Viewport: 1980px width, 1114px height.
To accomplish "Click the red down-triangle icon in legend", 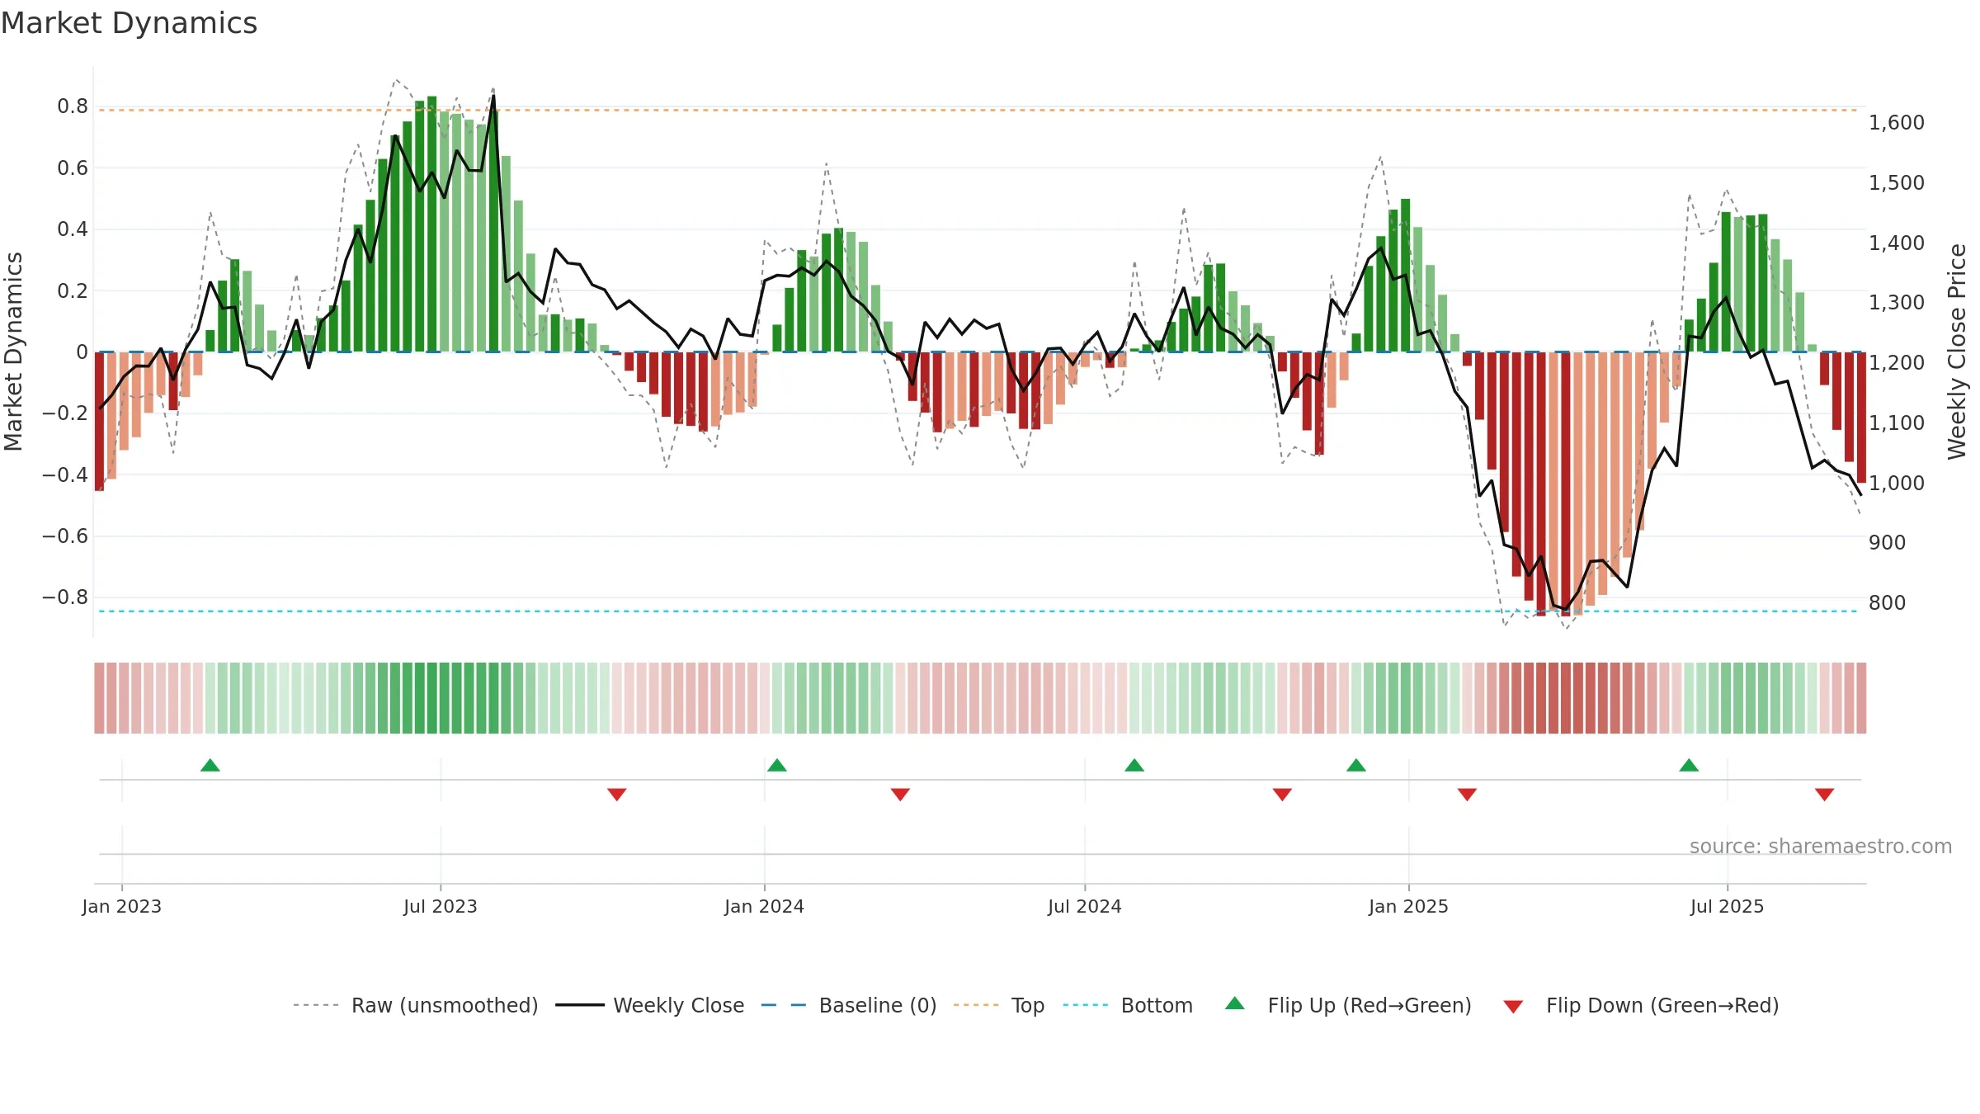I will pos(1513,1007).
